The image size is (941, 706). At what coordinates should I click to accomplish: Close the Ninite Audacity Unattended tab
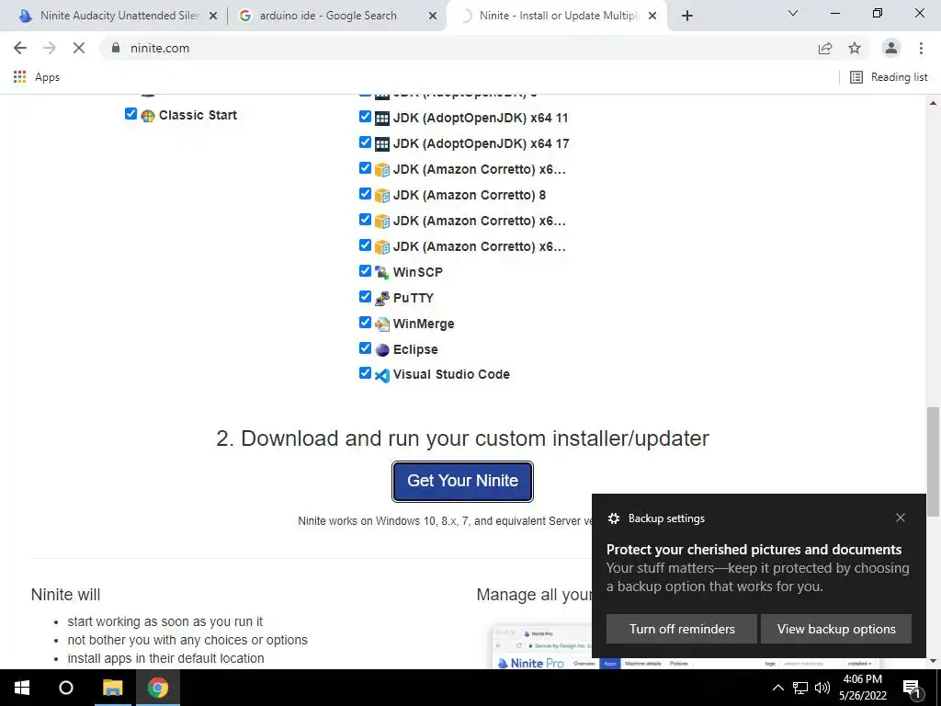[x=213, y=17]
